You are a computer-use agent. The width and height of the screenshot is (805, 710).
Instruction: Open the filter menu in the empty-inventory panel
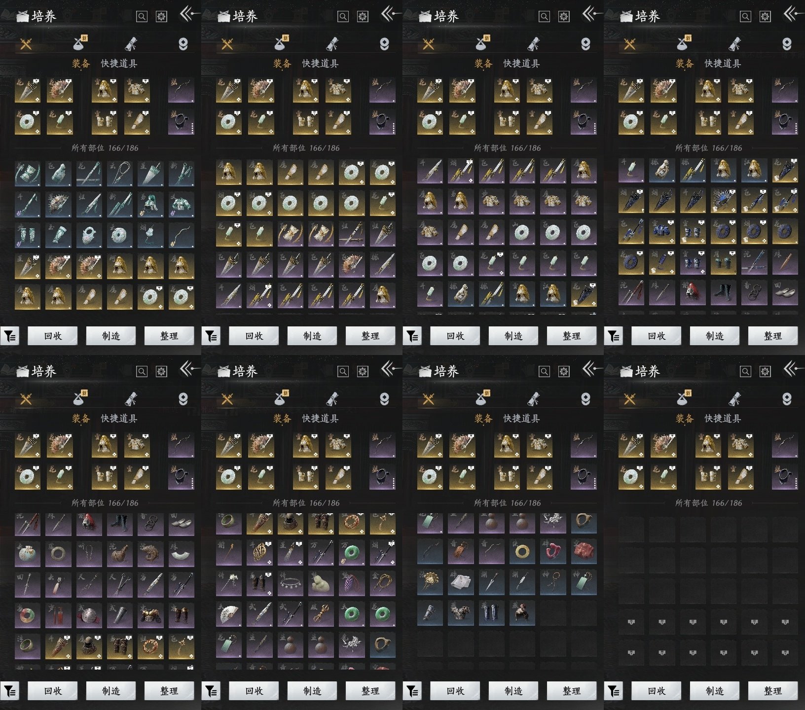tap(613, 691)
